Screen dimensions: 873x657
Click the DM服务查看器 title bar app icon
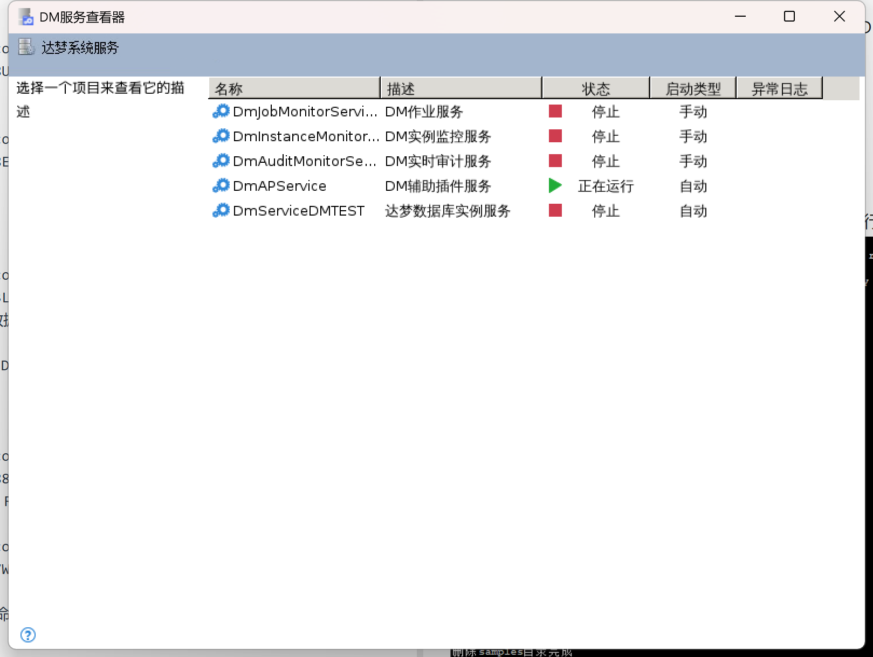[x=26, y=17]
